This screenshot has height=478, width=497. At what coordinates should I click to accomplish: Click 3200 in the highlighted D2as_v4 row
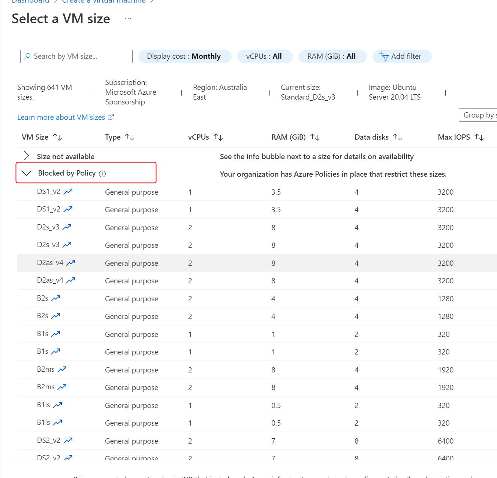[x=446, y=263]
